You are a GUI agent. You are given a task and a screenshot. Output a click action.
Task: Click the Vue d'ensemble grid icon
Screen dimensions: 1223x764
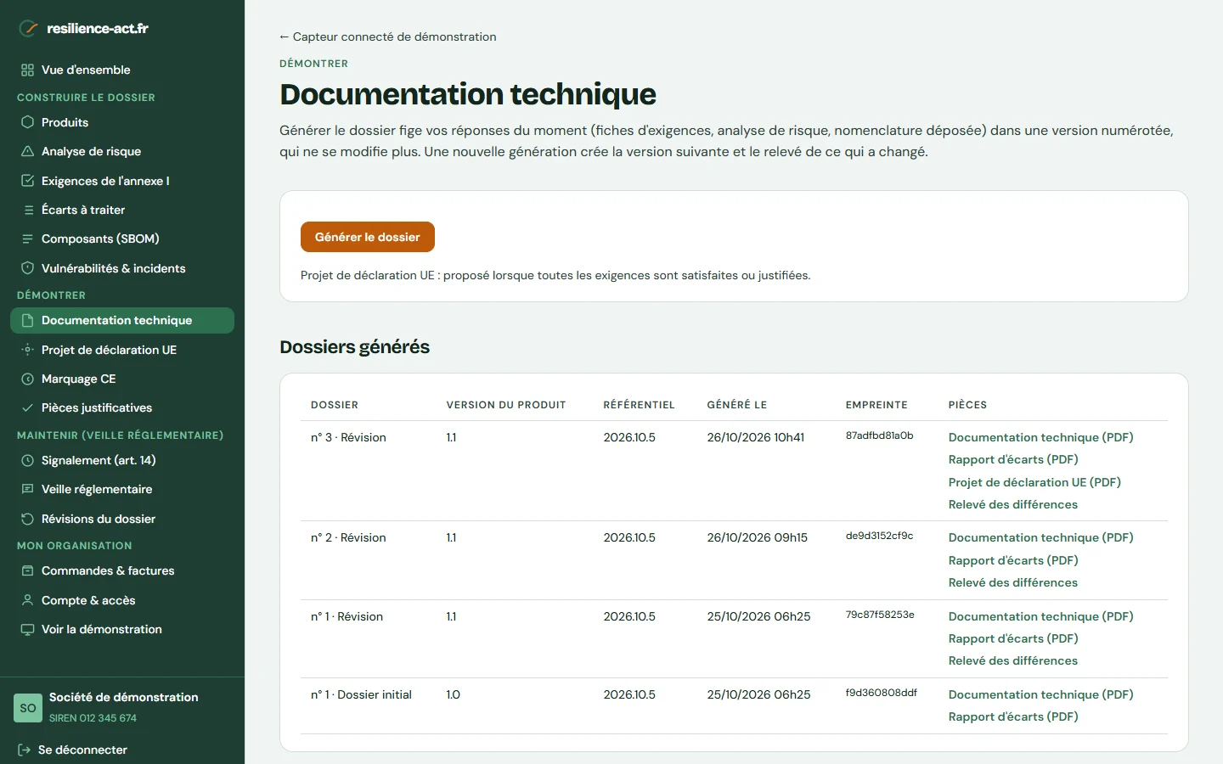(27, 70)
